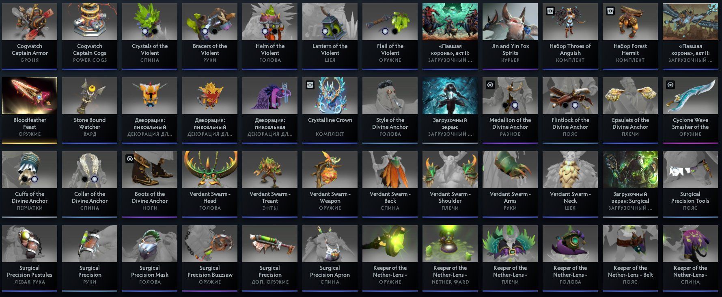Image resolution: width=722 pixels, height=297 pixels.
Task: Open the Jin and Yin Fox Spirits courier
Action: [510, 37]
